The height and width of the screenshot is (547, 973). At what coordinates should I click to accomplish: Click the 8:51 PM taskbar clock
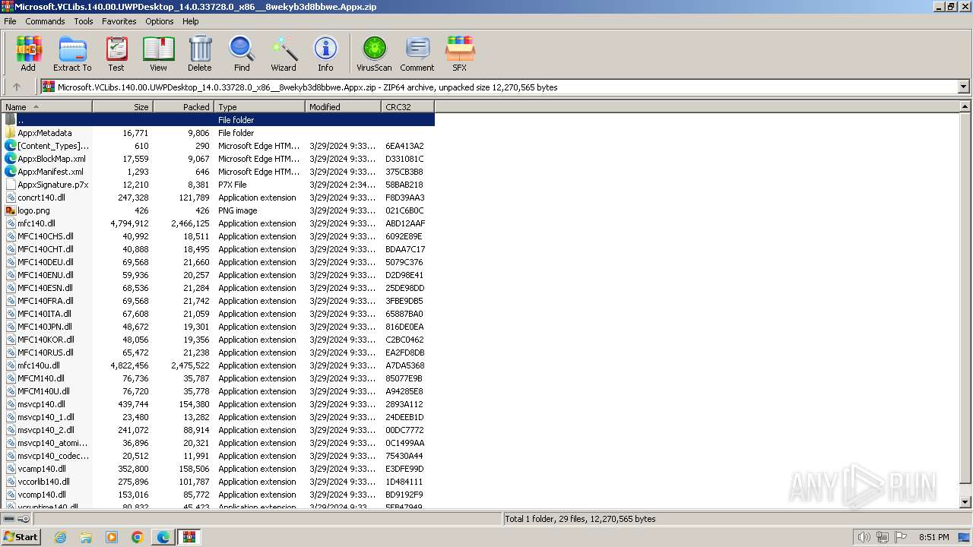[x=933, y=537]
